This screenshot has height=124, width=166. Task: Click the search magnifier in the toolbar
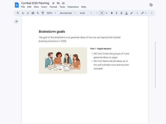point(18,13)
